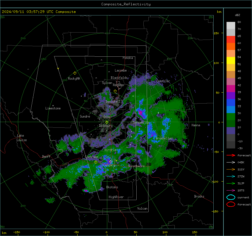
Task: Click the Cochrane city label
Action: 92,157
